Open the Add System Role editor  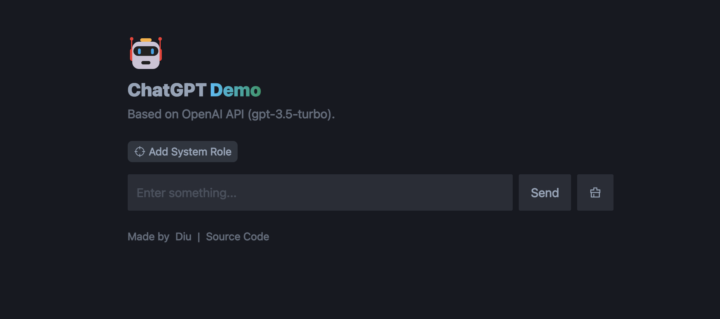[183, 152]
